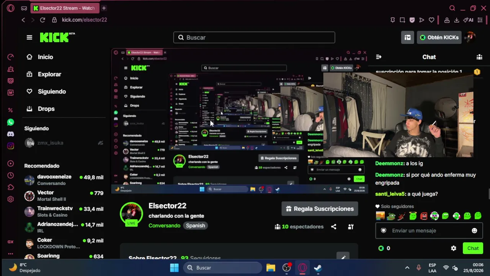
Task: Open the browser account icon menu
Action: coord(447,20)
